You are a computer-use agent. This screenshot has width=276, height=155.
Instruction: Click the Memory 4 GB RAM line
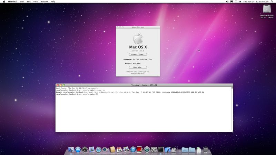point(133,63)
